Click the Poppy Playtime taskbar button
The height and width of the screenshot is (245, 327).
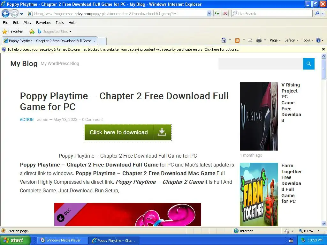(113, 241)
